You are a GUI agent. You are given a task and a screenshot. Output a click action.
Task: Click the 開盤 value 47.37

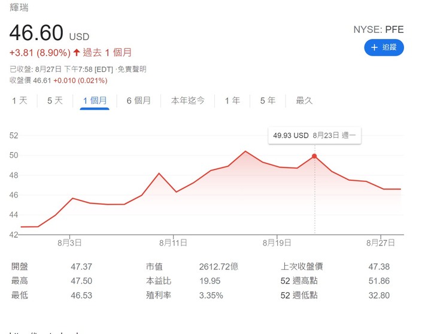(x=81, y=266)
